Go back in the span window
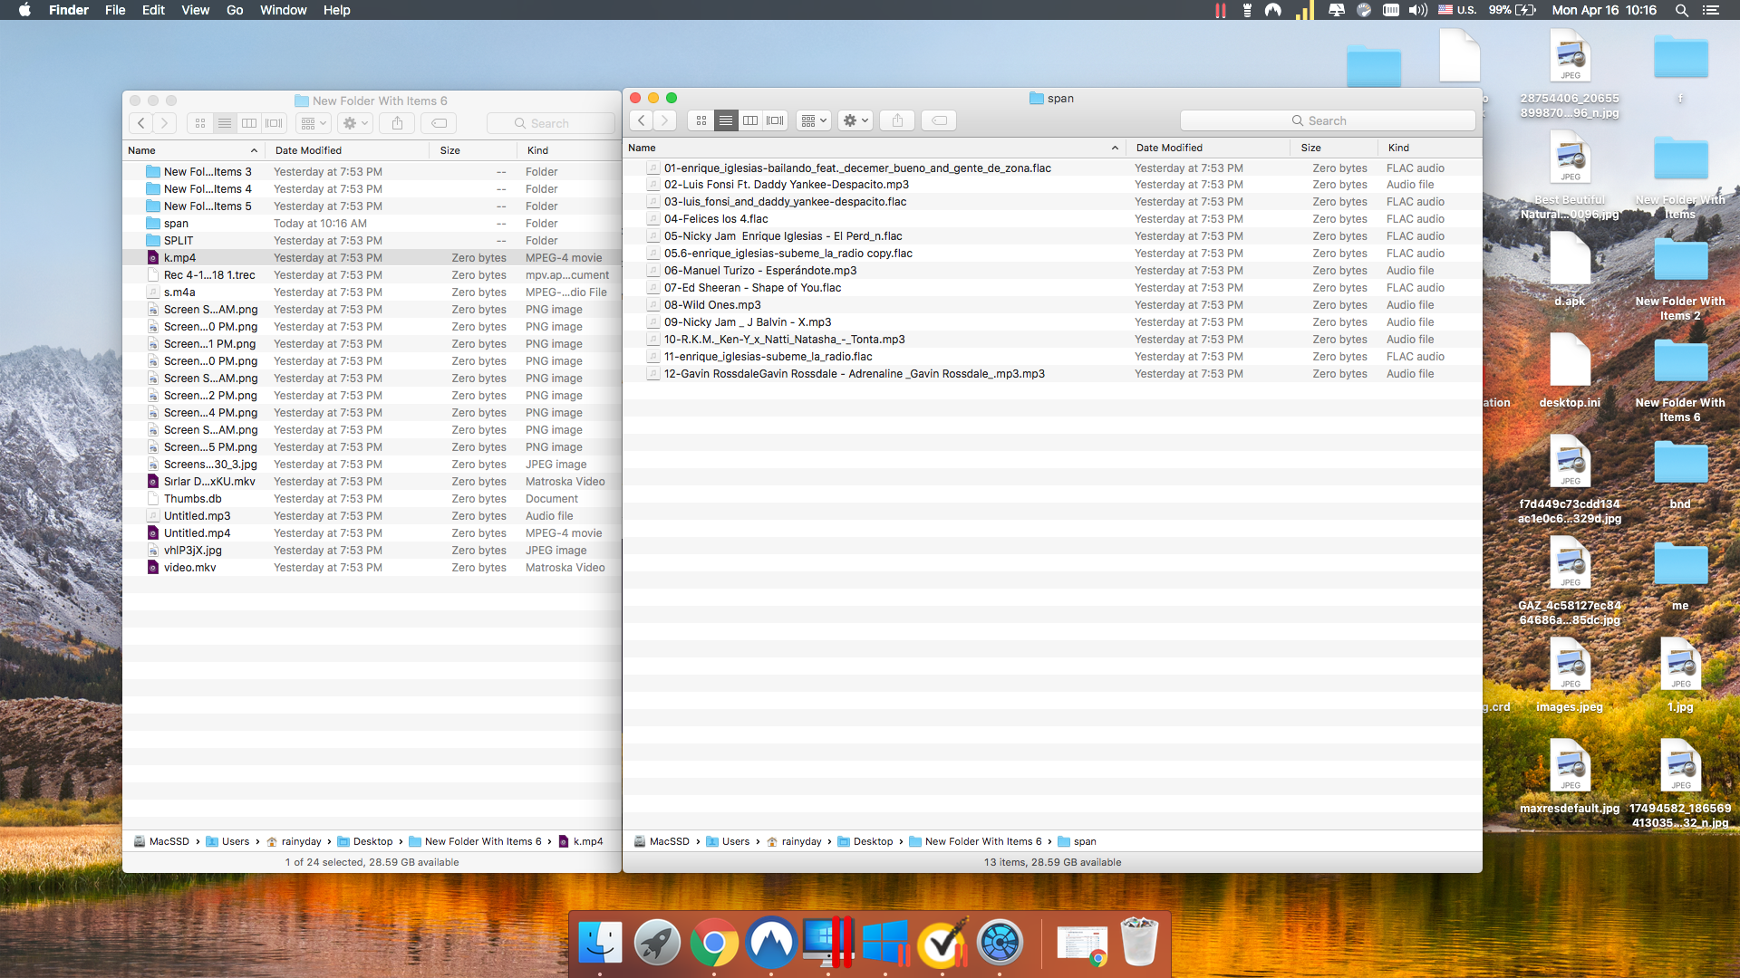The width and height of the screenshot is (1740, 978). coord(642,120)
